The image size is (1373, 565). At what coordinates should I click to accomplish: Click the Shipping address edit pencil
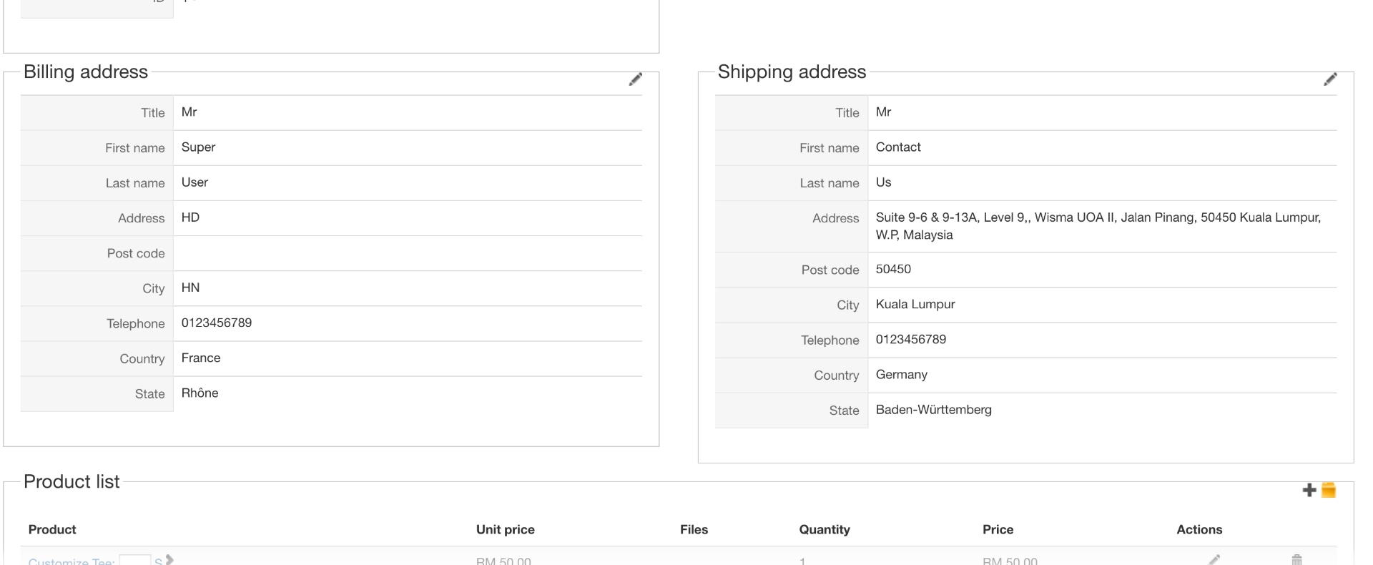click(x=1330, y=79)
